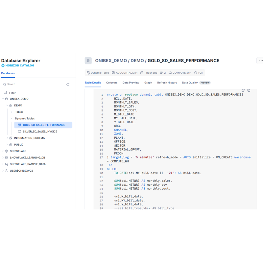Click the ONIBEX_DEMO breadcrumb link
The height and width of the screenshot is (263, 263).
pos(110,61)
